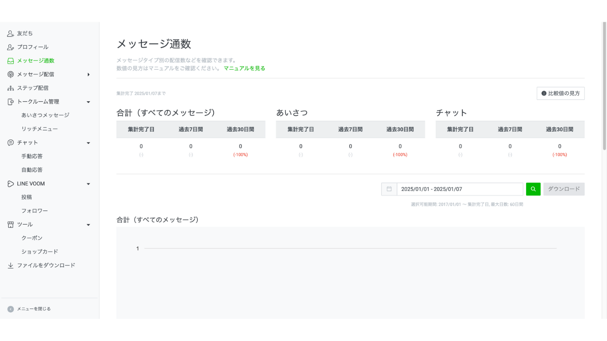Viewport: 607px width, 341px height.
Task: Click the プロフィール icon in sidebar
Action: (11, 47)
